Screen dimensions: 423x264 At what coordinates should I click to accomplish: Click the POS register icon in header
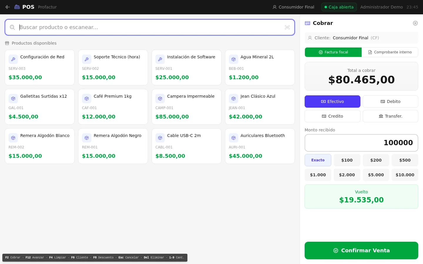[17, 7]
